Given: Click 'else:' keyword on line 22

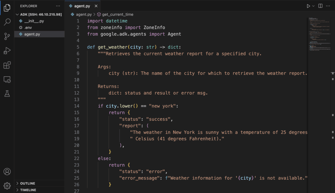Looking at the screenshot, I should (x=104, y=158).
